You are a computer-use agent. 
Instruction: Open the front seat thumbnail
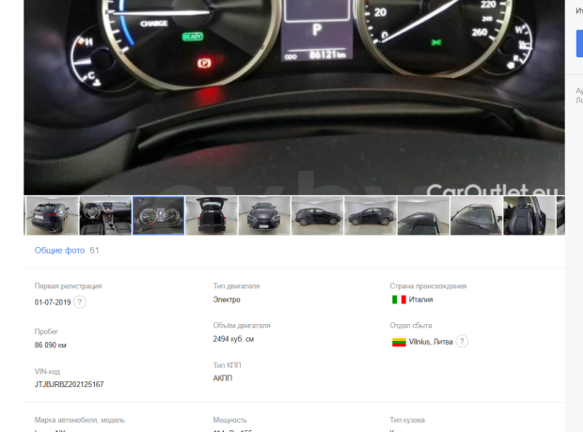(529, 216)
